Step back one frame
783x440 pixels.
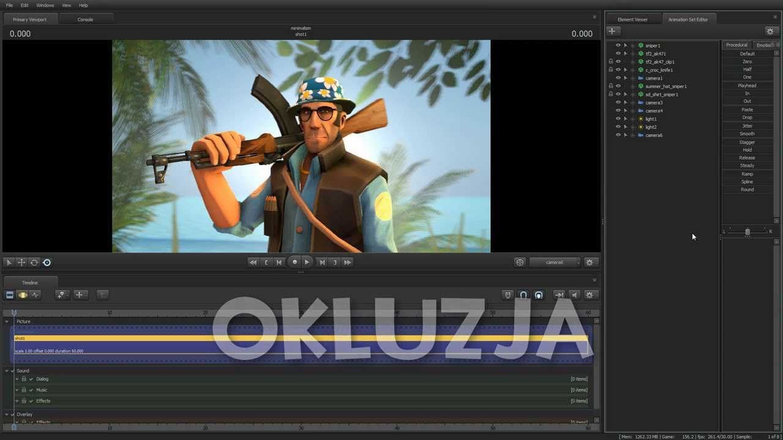tap(279, 262)
